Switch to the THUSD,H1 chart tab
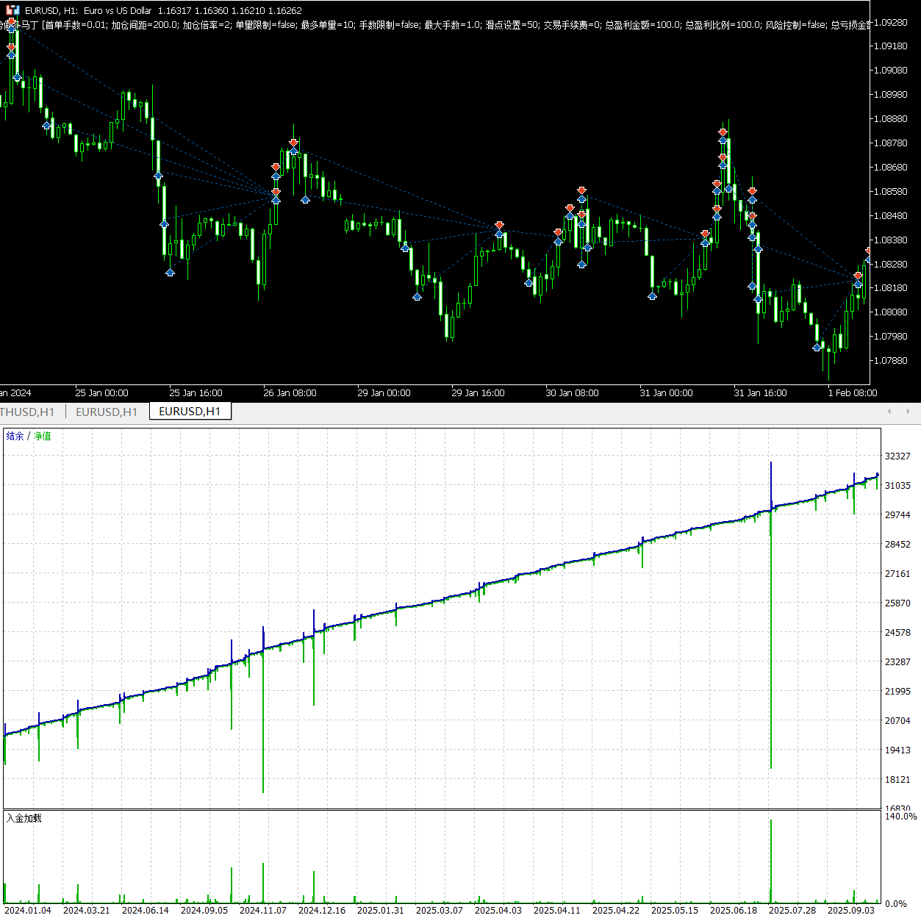Viewport: 921px width, 918px height. pyautogui.click(x=28, y=412)
